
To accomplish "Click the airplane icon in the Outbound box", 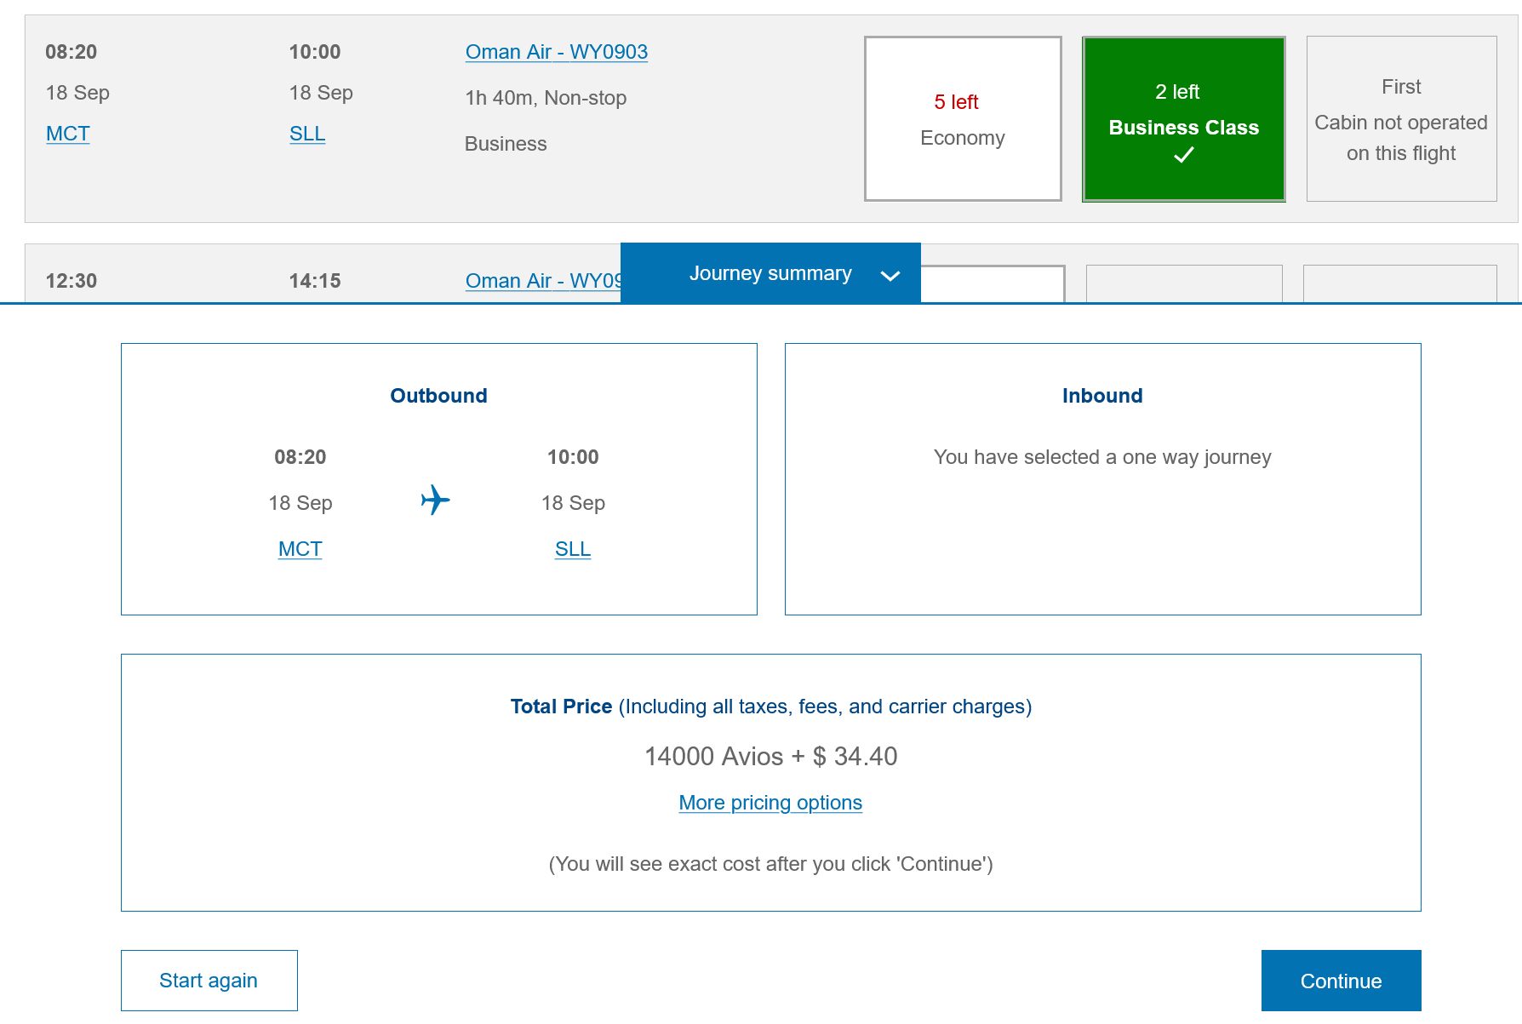I will pos(436,501).
